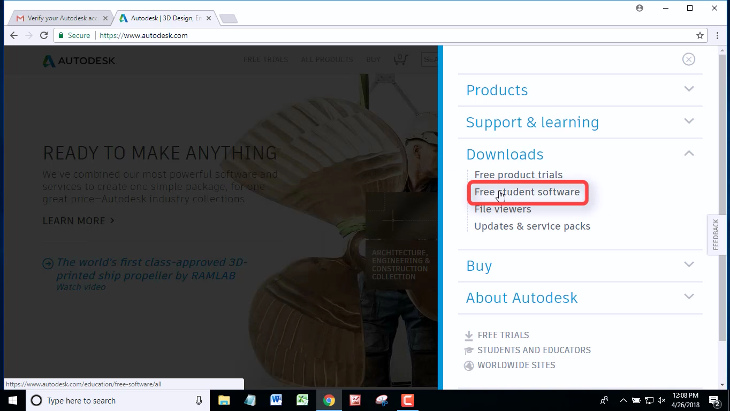Open the FEEDBACK side tab
The image size is (730, 411).
pos(716,234)
